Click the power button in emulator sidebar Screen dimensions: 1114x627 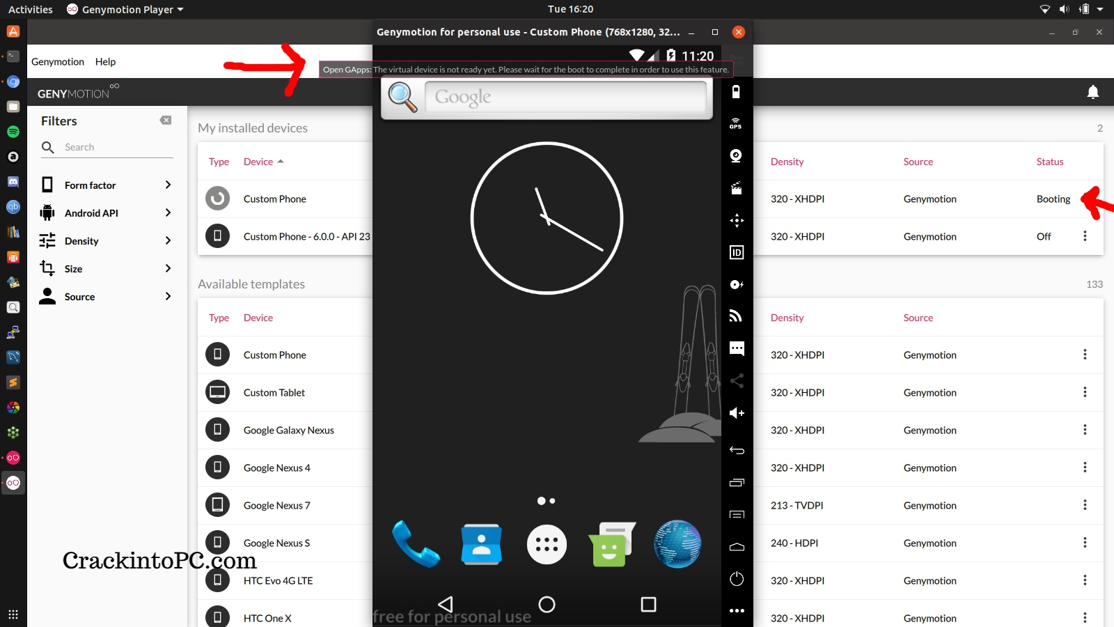click(x=737, y=579)
